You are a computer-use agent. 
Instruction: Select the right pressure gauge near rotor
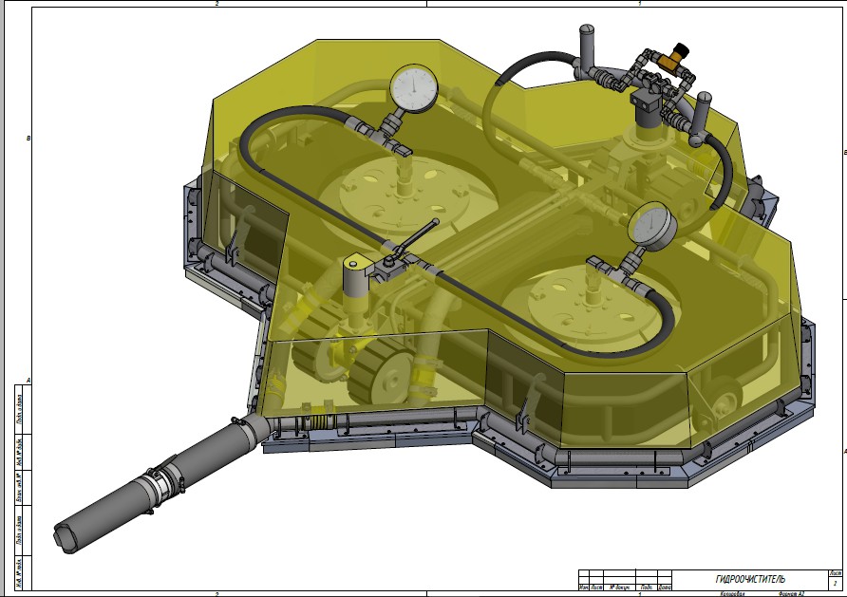tap(652, 226)
